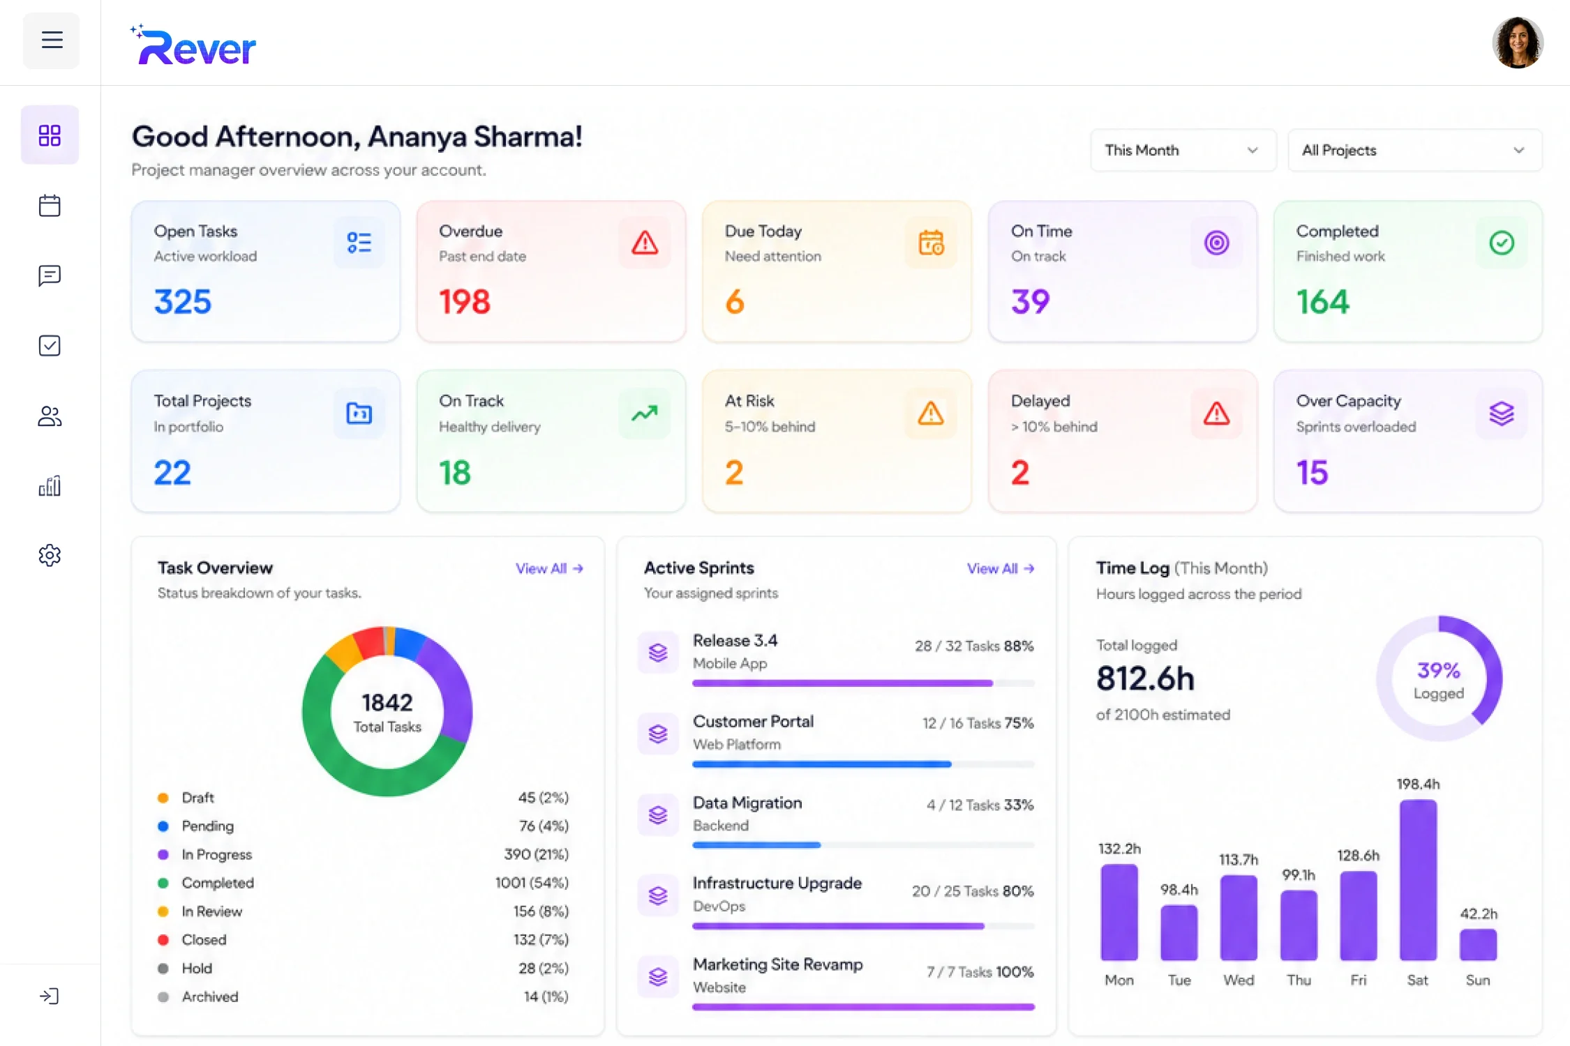Image resolution: width=1570 pixels, height=1046 pixels.
Task: Click the Over Capacity layers icon
Action: [1502, 413]
